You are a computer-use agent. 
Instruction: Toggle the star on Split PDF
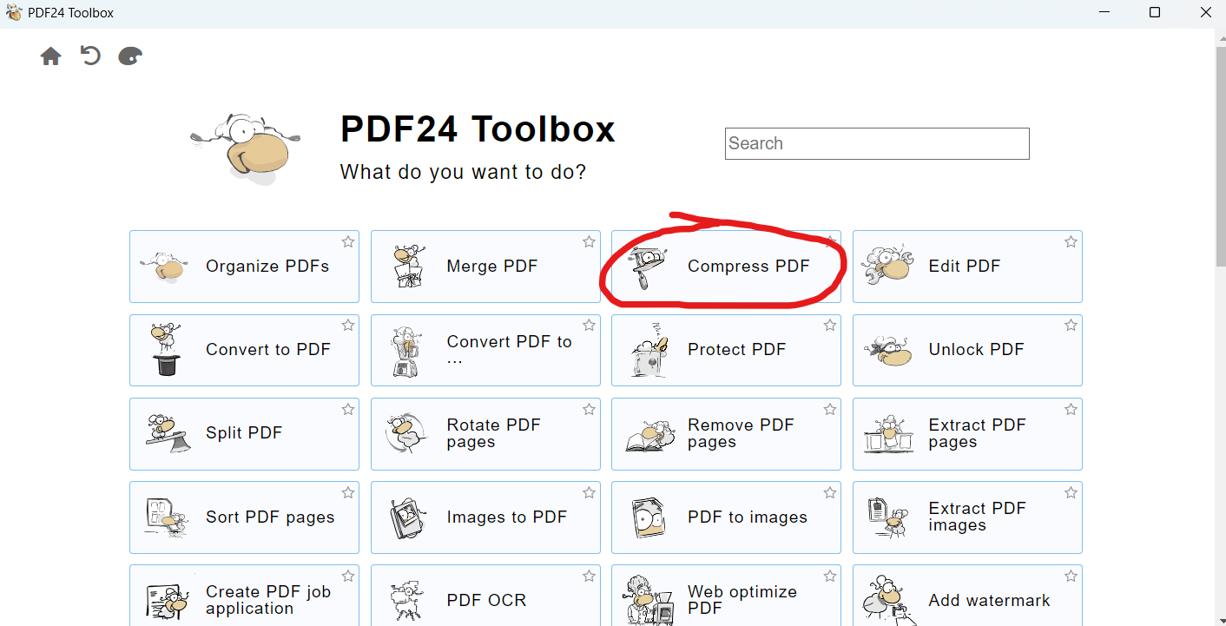click(348, 409)
